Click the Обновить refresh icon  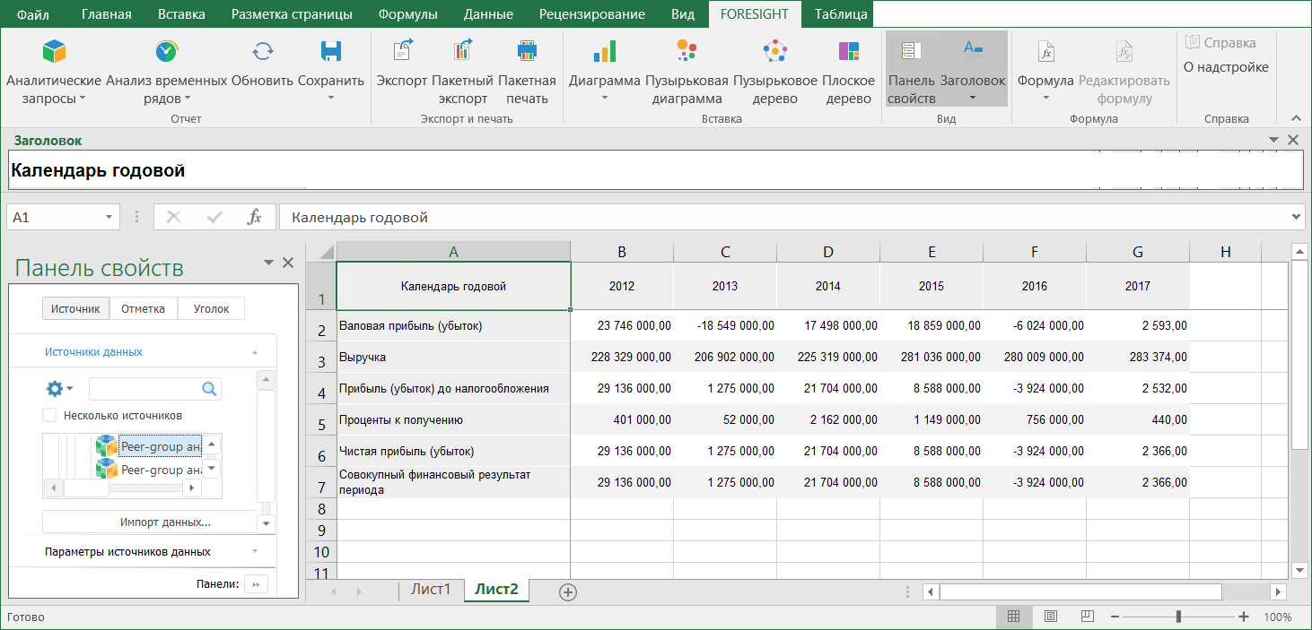click(262, 52)
